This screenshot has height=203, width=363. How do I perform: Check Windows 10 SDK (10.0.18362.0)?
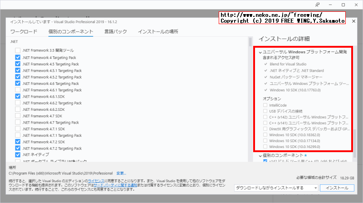point(265,134)
